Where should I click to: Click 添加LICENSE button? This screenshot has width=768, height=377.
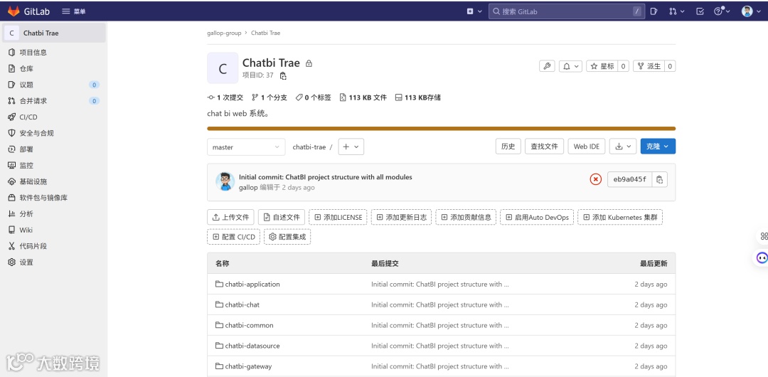coord(338,217)
